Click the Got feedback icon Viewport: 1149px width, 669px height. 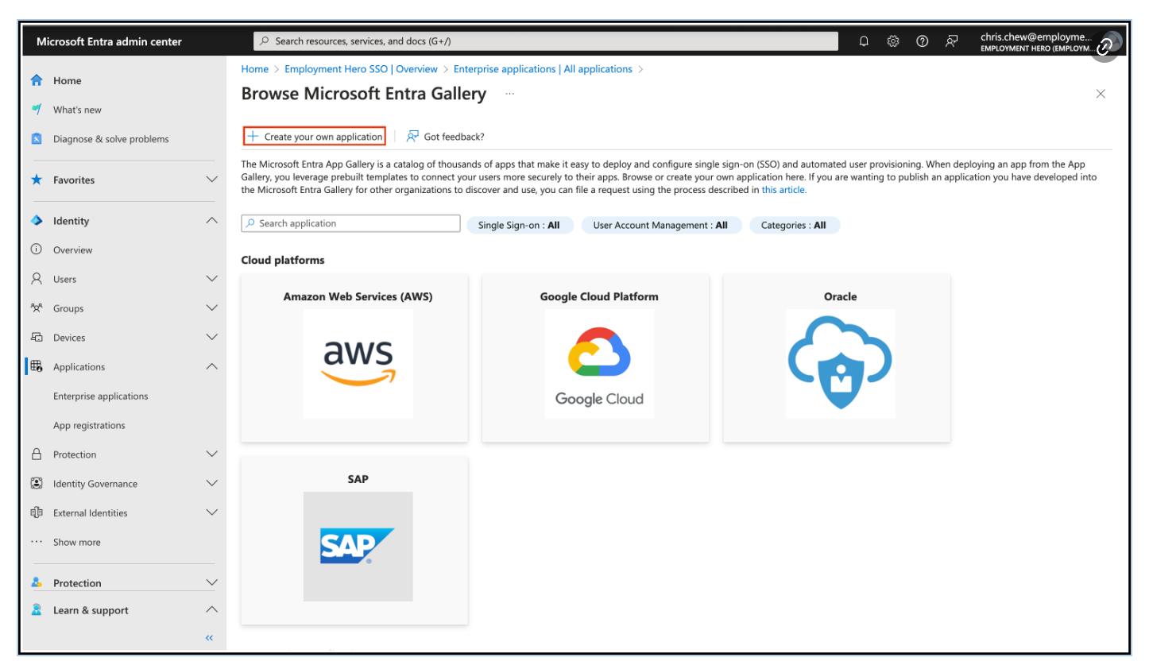pos(412,137)
